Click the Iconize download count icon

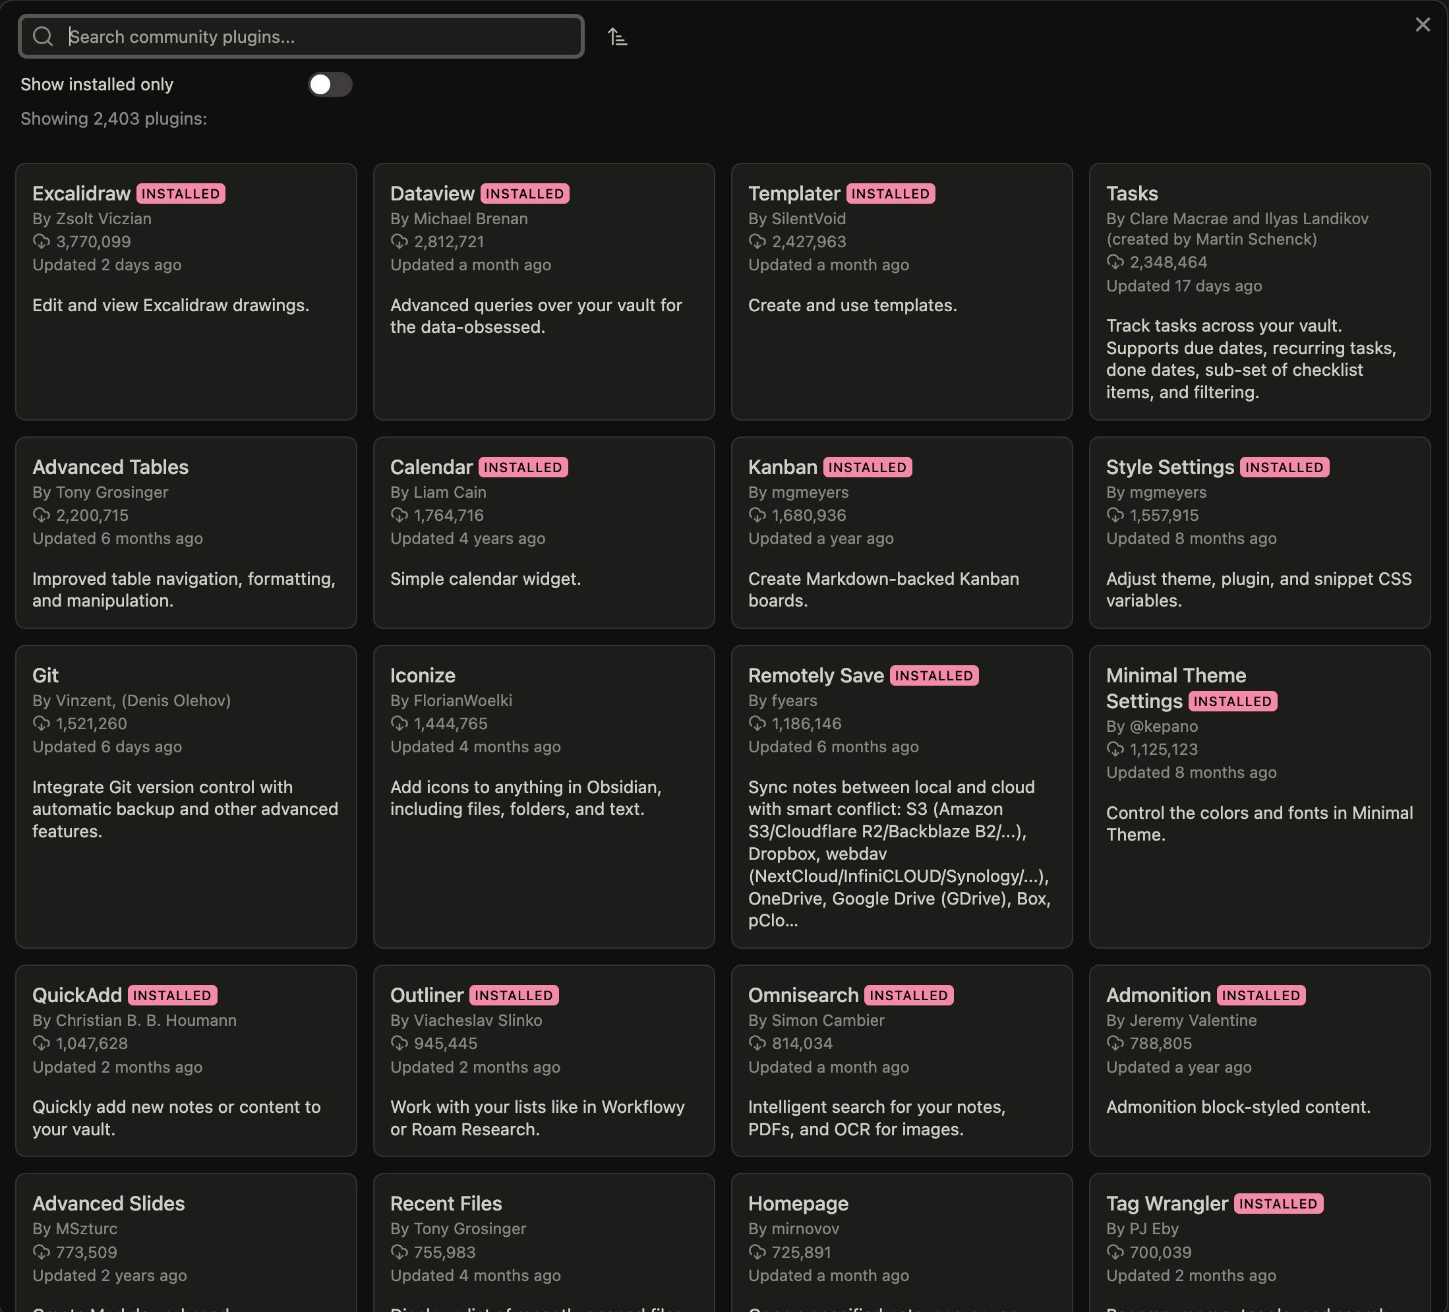click(x=399, y=723)
